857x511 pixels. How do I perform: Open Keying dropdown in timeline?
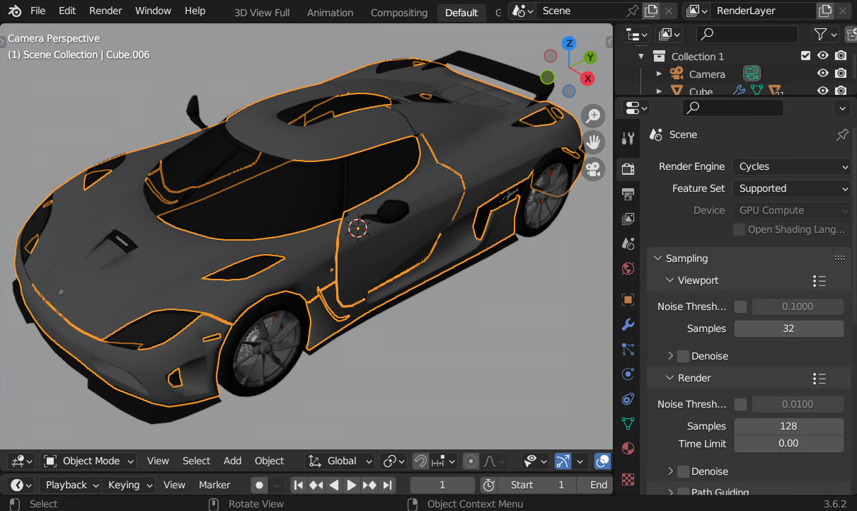pyautogui.click(x=129, y=485)
